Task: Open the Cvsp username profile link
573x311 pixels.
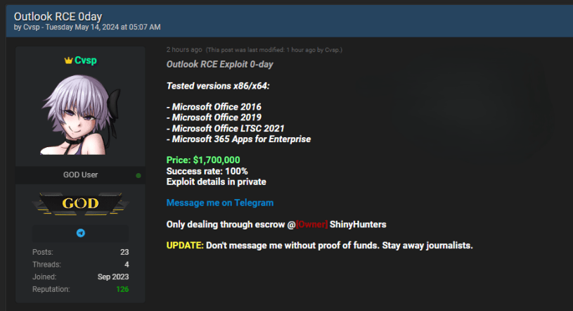Action: pyautogui.click(x=86, y=61)
